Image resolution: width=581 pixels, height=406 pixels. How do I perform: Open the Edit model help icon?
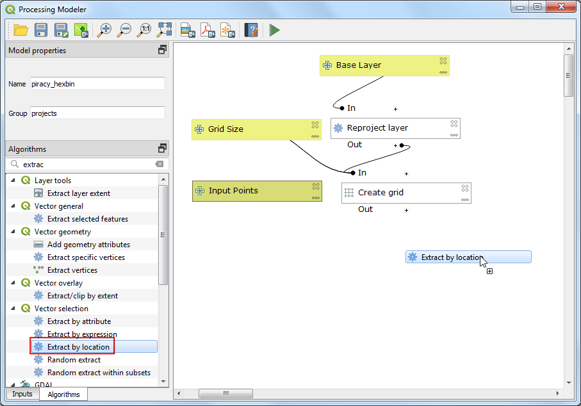click(251, 29)
